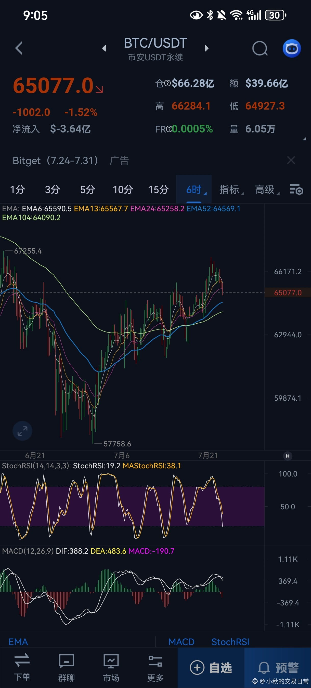Expand the market stats corner triangle
The image size is (311, 688).
click(304, 139)
